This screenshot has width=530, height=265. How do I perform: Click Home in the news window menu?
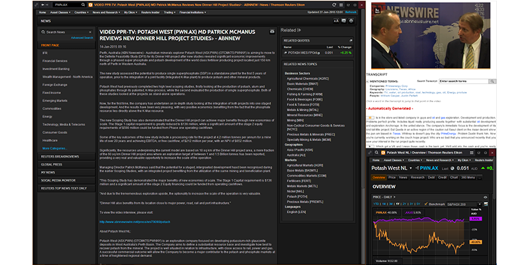(x=42, y=13)
